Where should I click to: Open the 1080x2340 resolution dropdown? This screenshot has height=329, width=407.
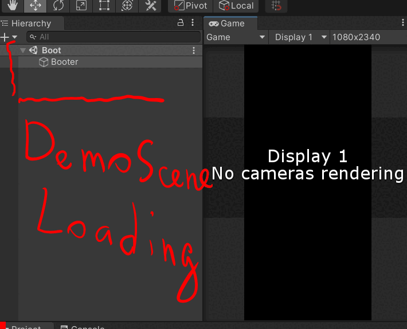pos(368,37)
